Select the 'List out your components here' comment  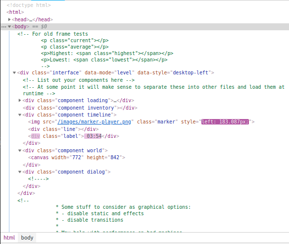(79, 80)
